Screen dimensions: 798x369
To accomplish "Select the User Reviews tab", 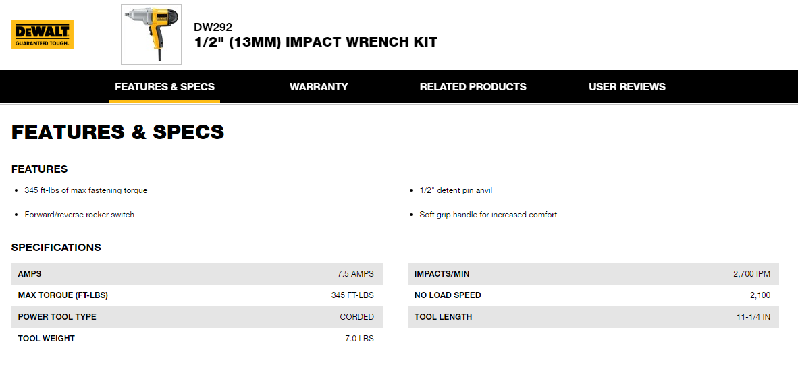I will pos(627,87).
